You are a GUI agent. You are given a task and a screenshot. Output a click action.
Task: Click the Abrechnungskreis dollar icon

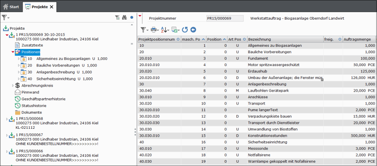point(18,85)
